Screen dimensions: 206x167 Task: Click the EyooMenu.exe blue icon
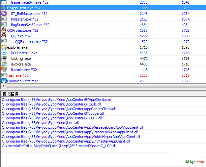4,81
